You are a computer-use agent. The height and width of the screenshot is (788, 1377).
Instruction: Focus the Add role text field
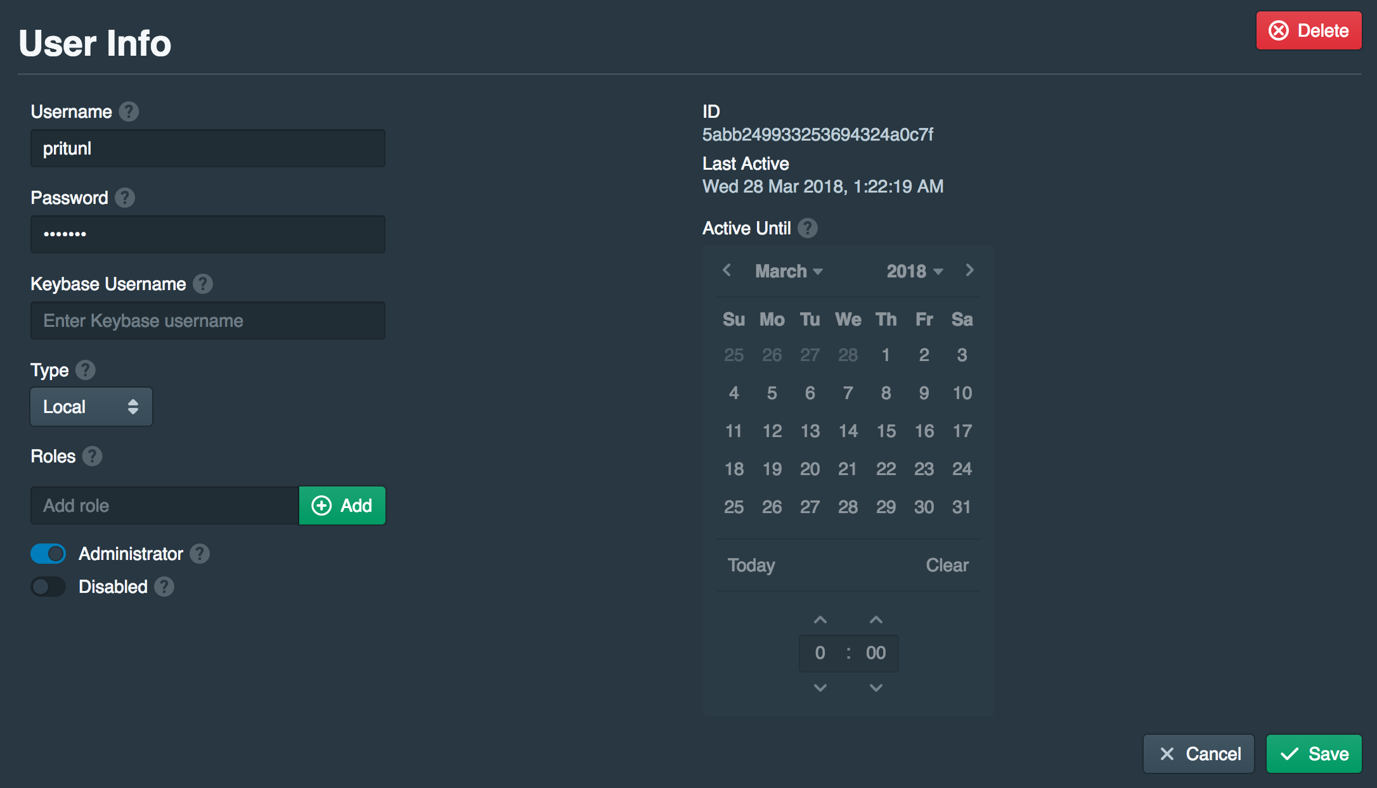(165, 505)
